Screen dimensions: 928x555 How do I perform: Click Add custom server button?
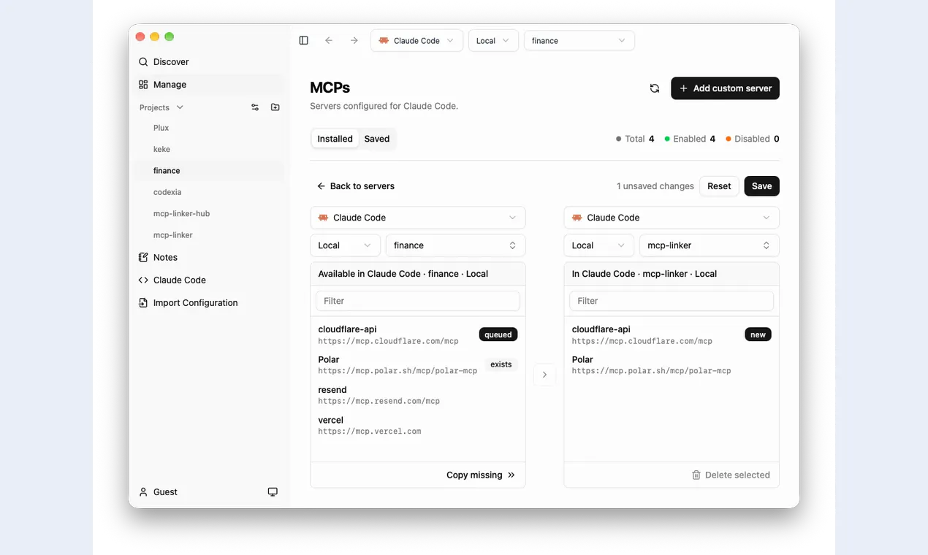point(725,88)
